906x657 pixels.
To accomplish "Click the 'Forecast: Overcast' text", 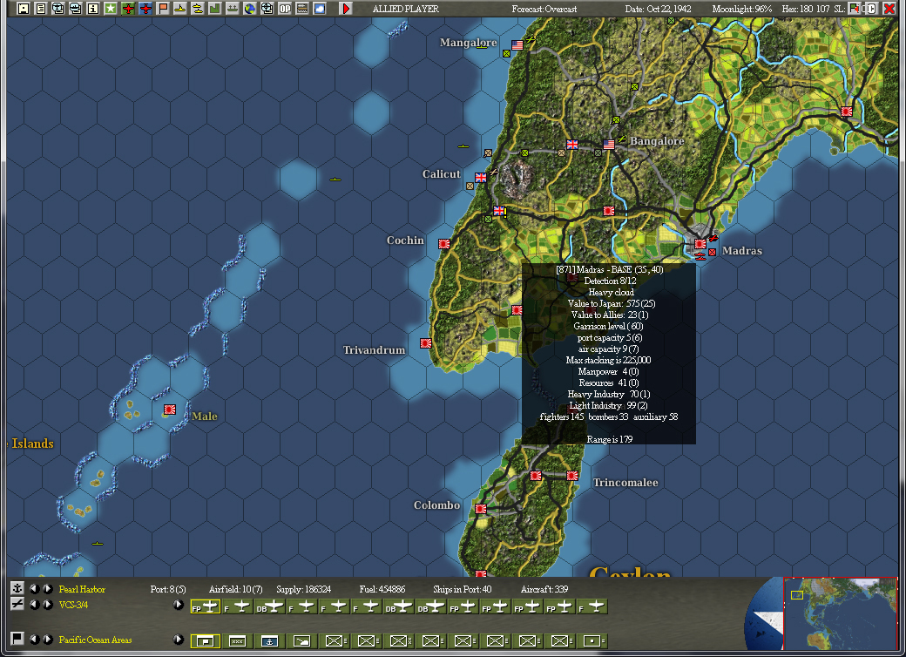I will pyautogui.click(x=544, y=9).
